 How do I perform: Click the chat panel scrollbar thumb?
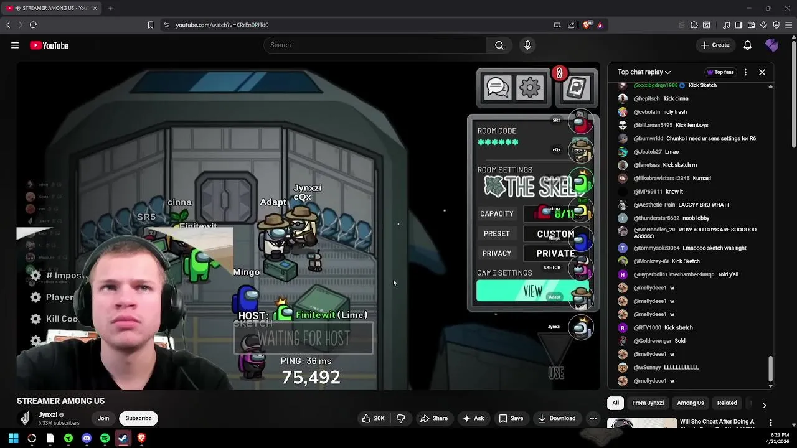tap(770, 368)
